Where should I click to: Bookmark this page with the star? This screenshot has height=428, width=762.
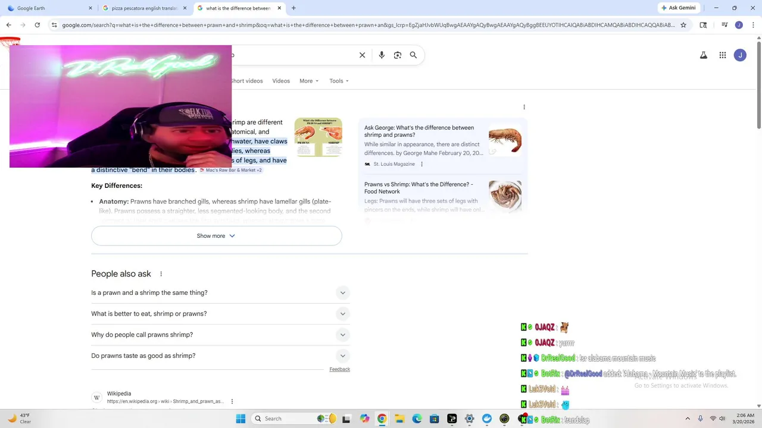683,25
